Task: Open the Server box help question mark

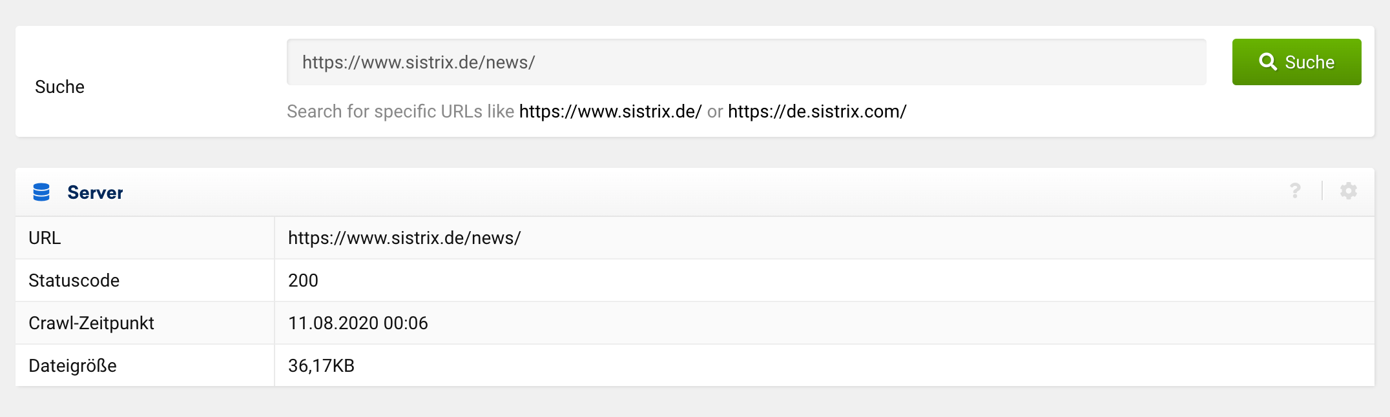Action: click(1295, 191)
